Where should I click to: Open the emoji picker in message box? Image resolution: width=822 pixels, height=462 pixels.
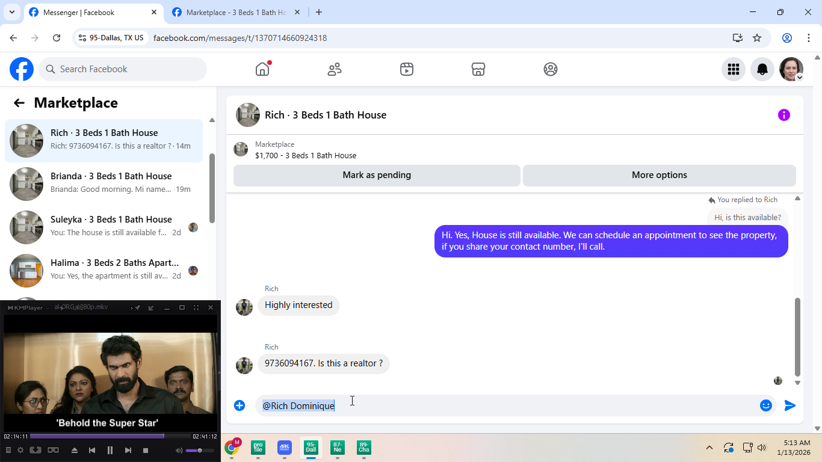(766, 405)
